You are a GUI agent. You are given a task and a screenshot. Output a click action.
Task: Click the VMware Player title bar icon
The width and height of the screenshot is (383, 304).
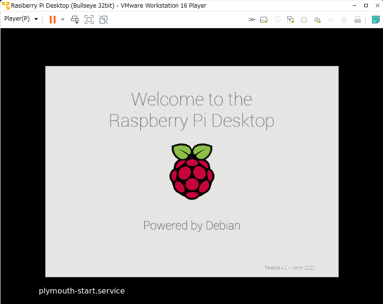[6, 5]
